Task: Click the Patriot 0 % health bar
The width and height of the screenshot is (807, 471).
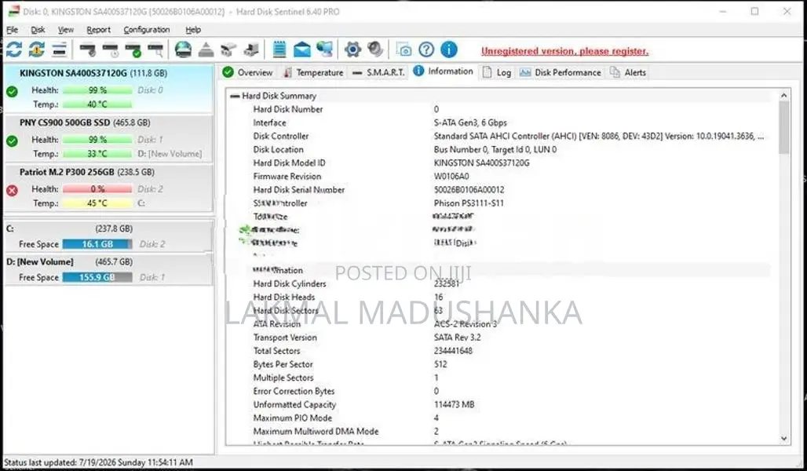Action: point(97,189)
